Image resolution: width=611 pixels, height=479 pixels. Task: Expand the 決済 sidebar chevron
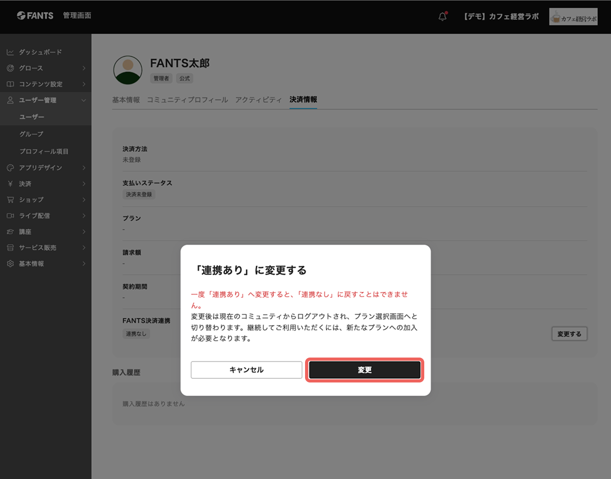coord(84,184)
